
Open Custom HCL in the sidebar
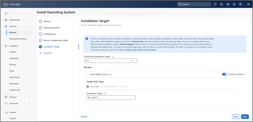point(15,90)
